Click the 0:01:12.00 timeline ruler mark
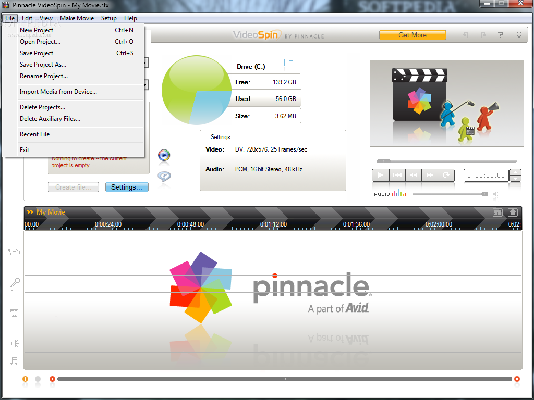The image size is (534, 400). coord(273,224)
